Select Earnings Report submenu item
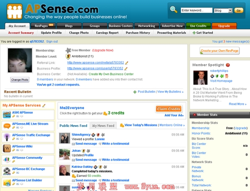This screenshot has height=191, width=250. (107, 33)
